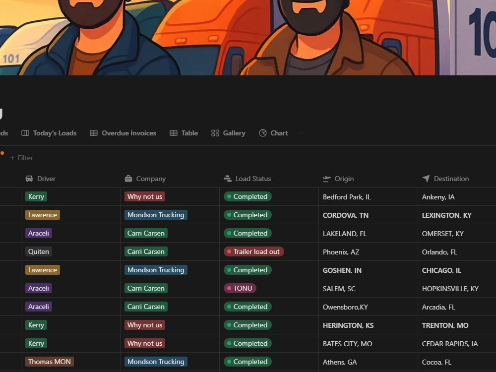Click the Cocoa, FL destination cell
496x372 pixels.
[457, 362]
